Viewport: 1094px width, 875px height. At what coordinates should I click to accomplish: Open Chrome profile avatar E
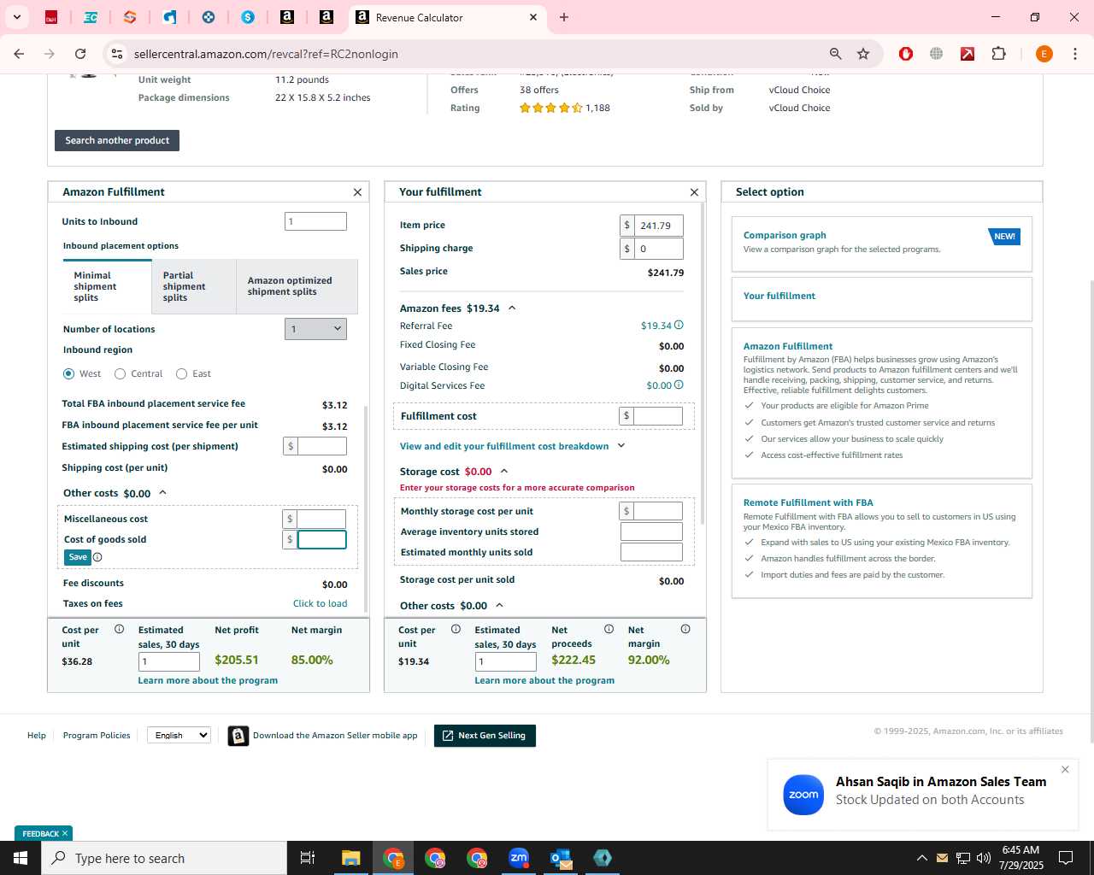point(1044,54)
